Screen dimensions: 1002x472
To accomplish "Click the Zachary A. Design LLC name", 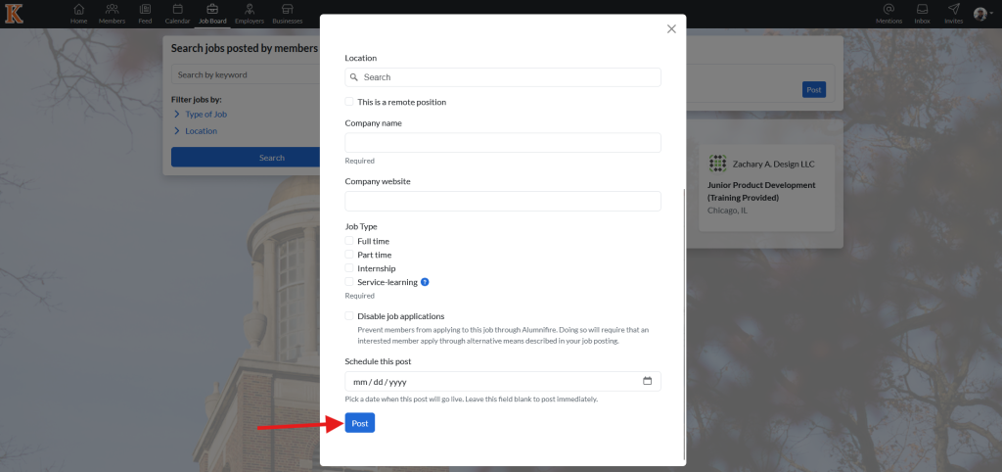I will coord(774,165).
